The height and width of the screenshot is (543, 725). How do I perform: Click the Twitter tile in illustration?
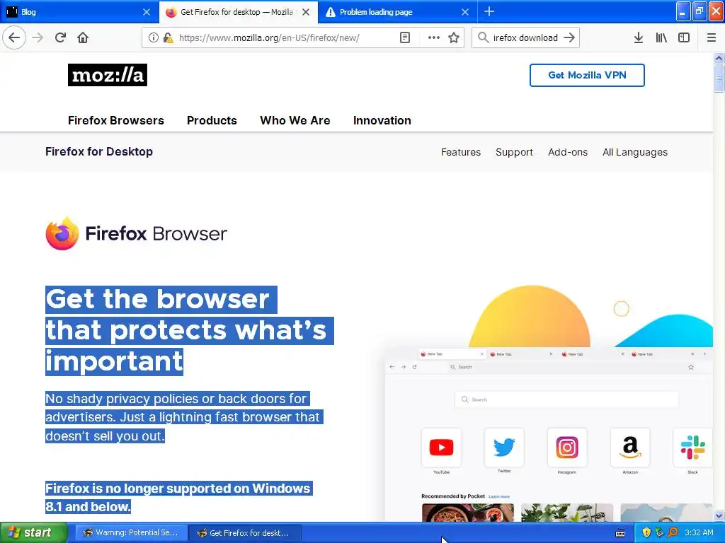pyautogui.click(x=504, y=447)
